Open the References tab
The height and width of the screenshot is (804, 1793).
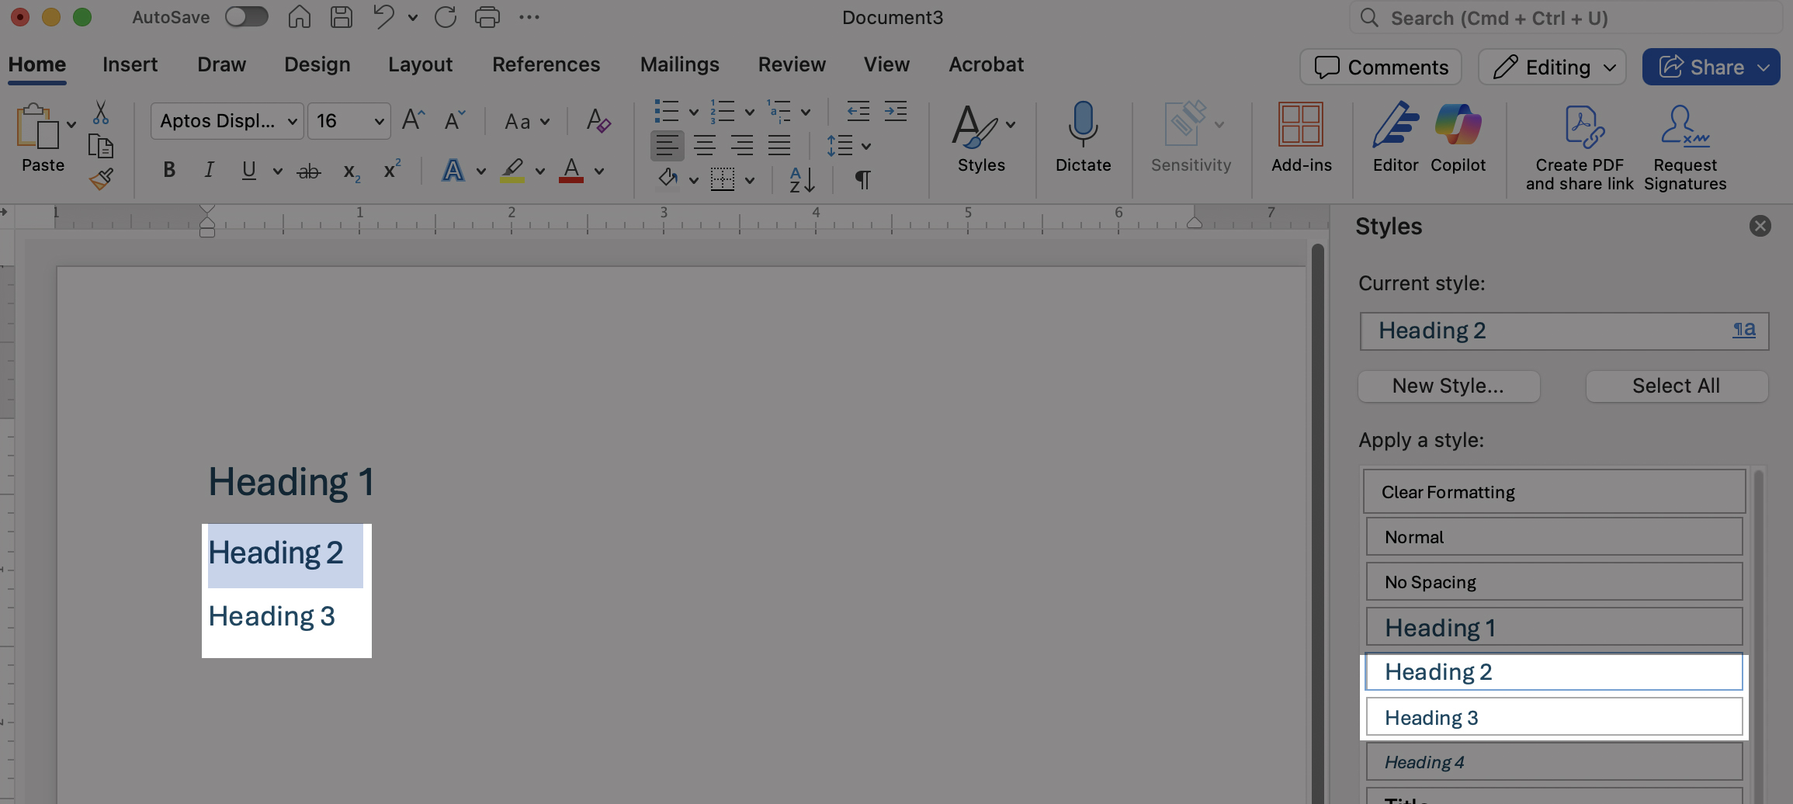click(x=546, y=64)
